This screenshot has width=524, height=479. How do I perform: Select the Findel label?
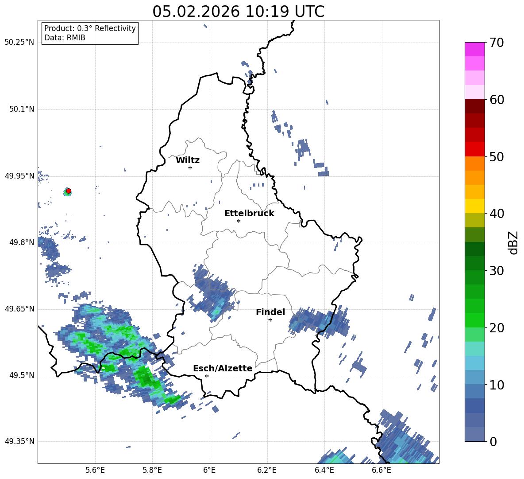tap(270, 312)
